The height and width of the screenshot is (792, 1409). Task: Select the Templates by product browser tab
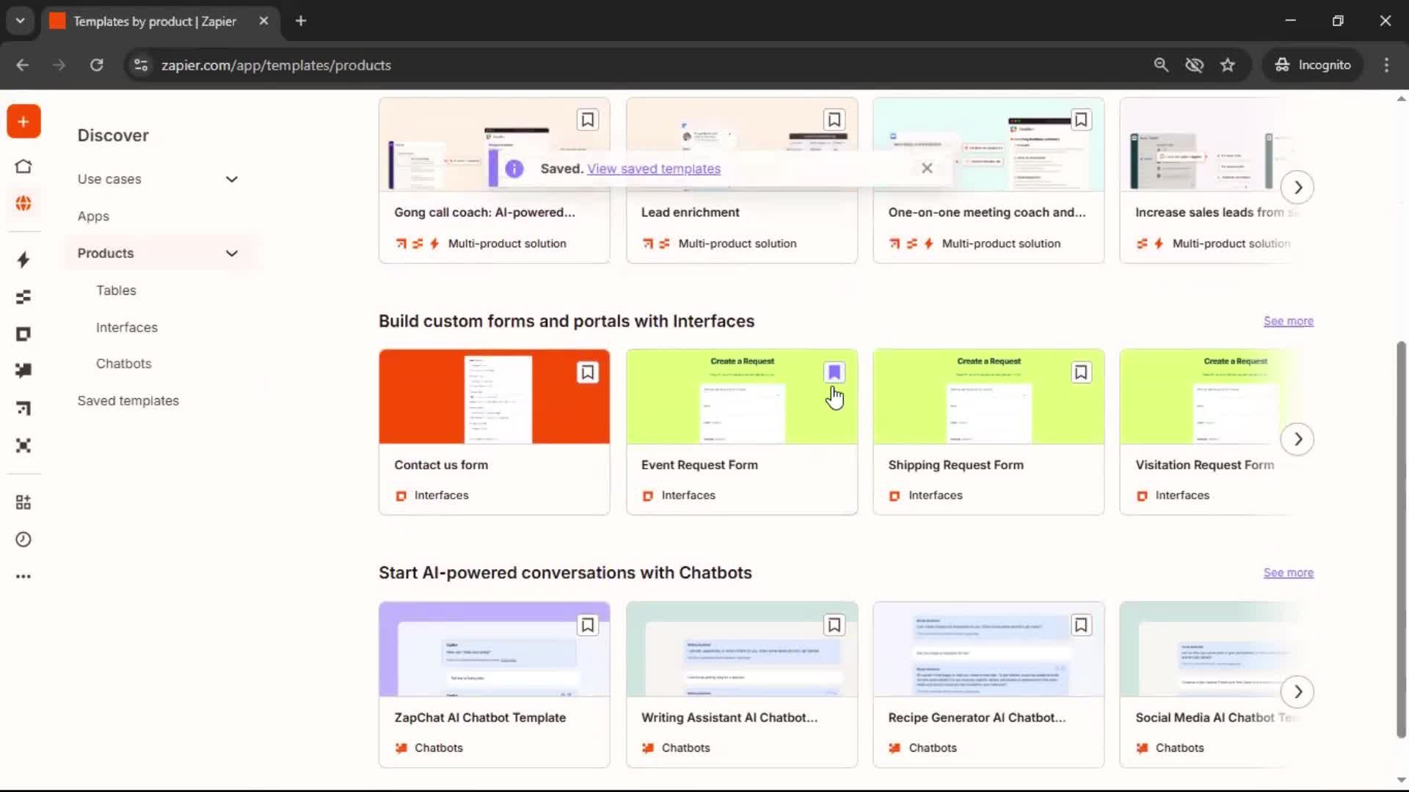click(159, 21)
